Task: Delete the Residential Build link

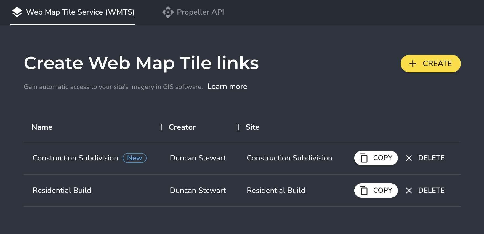Action: 425,191
